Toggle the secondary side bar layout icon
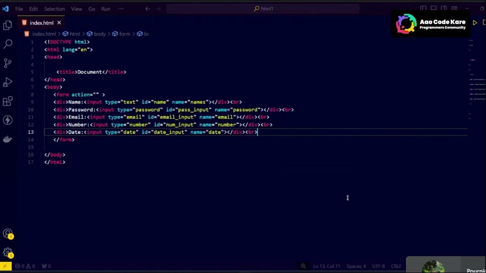Image resolution: width=486 pixels, height=273 pixels. 444,8
